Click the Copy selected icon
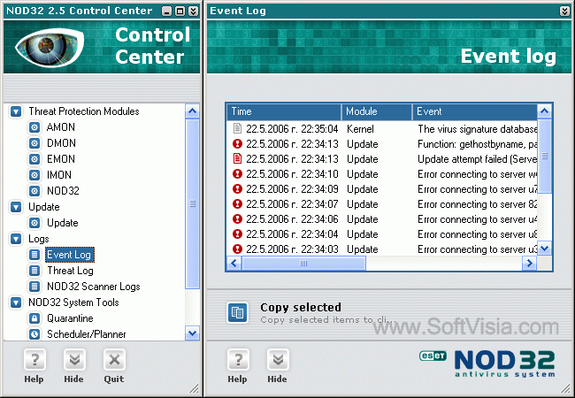 click(x=237, y=312)
